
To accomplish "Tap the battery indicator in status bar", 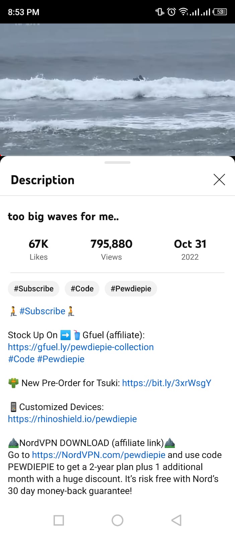I will [220, 12].
